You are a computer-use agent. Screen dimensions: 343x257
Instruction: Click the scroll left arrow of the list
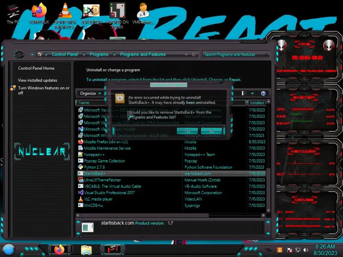pyautogui.click(x=78, y=215)
